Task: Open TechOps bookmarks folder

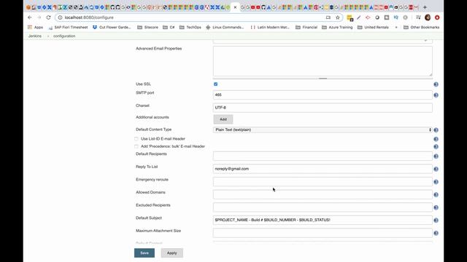Action: pos(190,27)
